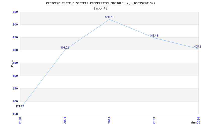Click the 350 y-axis tick label
Viewport: 201px width, 125px height.
tap(15, 63)
